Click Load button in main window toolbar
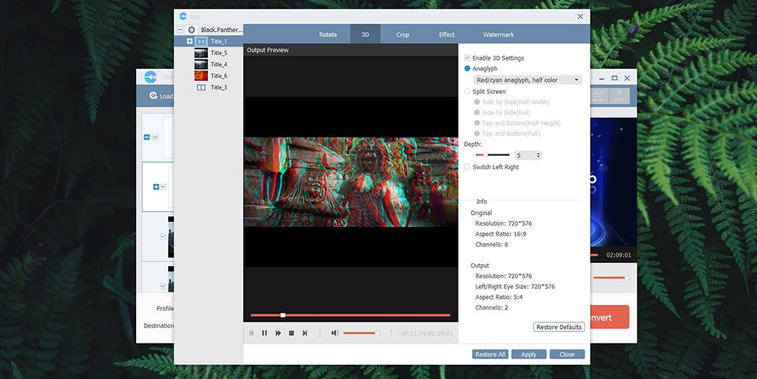Image resolution: width=757 pixels, height=379 pixels. click(x=161, y=96)
